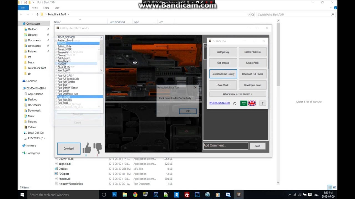Screen dimensions: 355x199
Task: Open Photoshop from the taskbar
Action: pos(114,195)
